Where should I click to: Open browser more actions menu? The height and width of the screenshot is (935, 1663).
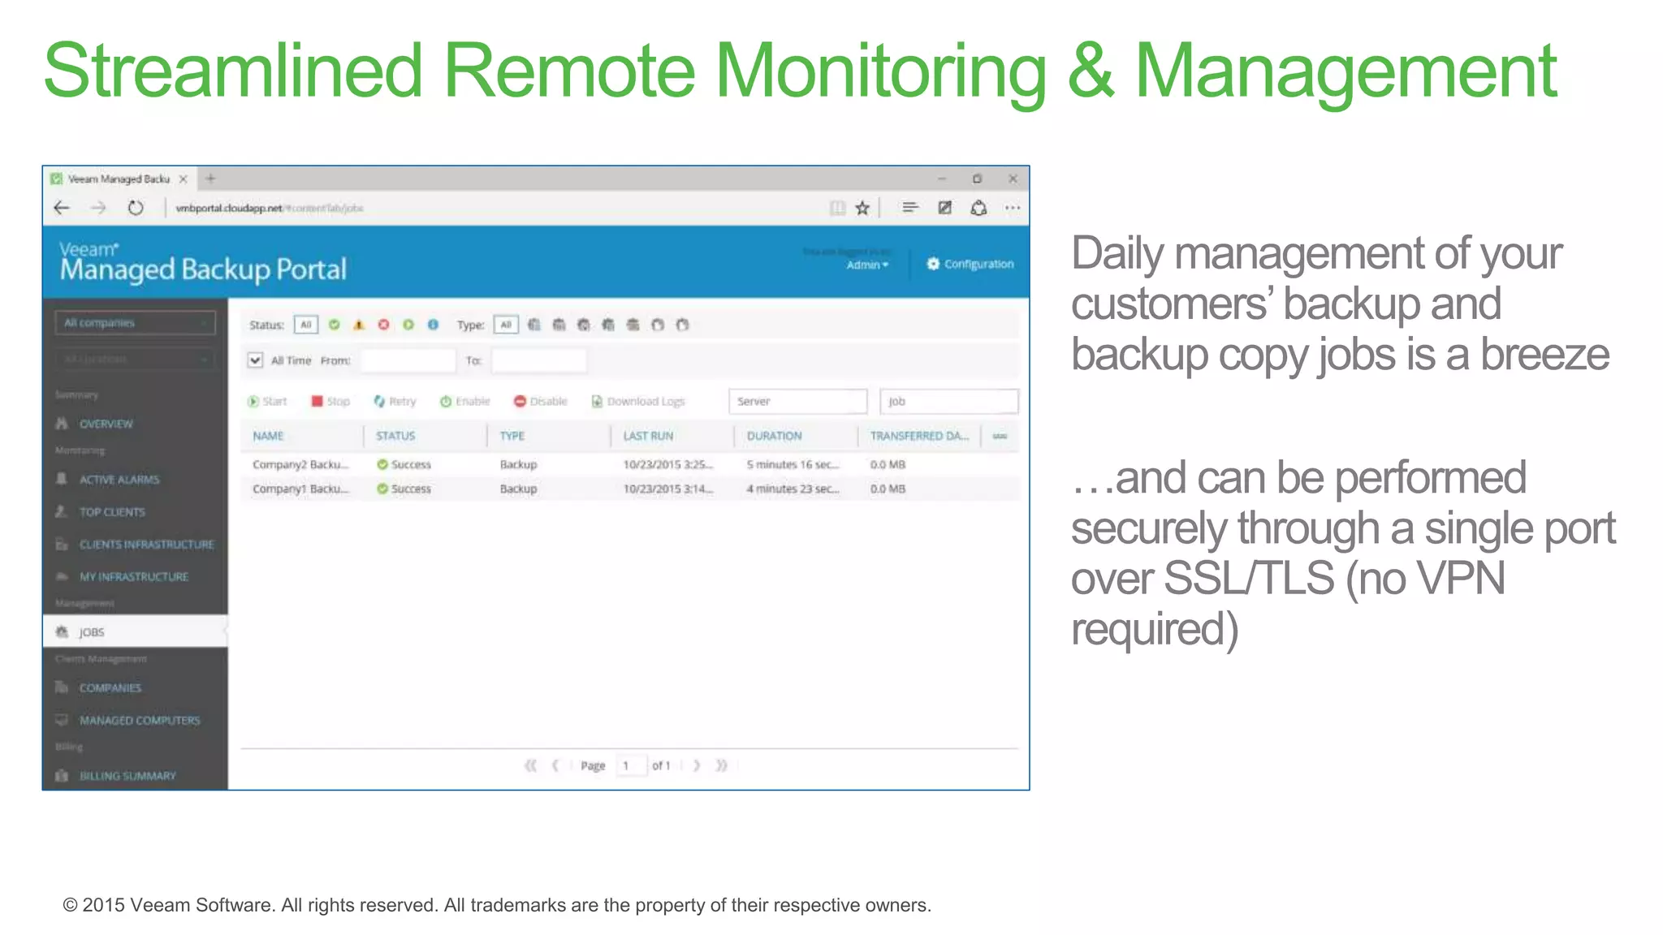point(1013,208)
